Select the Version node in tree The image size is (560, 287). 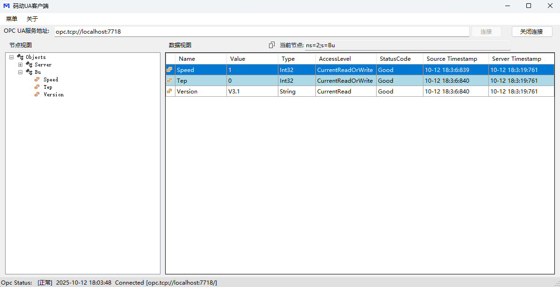(53, 94)
